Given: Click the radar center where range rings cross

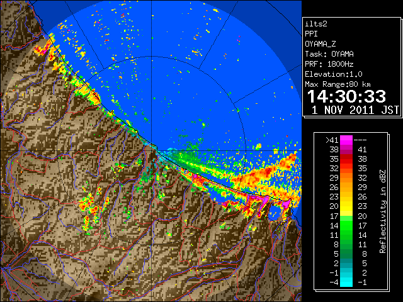Looking at the screenshot, I should pyautogui.click(x=151, y=151).
